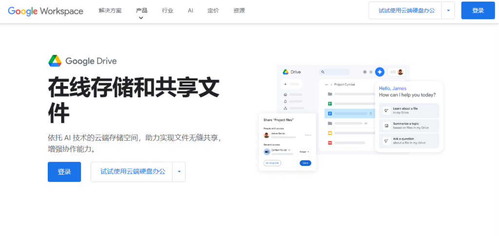Click the headline 在线存储和共享文件

(134, 101)
